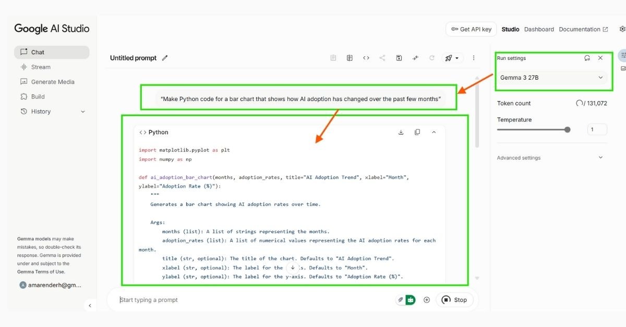Toggle the robot mode switch in prompt bar

[410, 300]
